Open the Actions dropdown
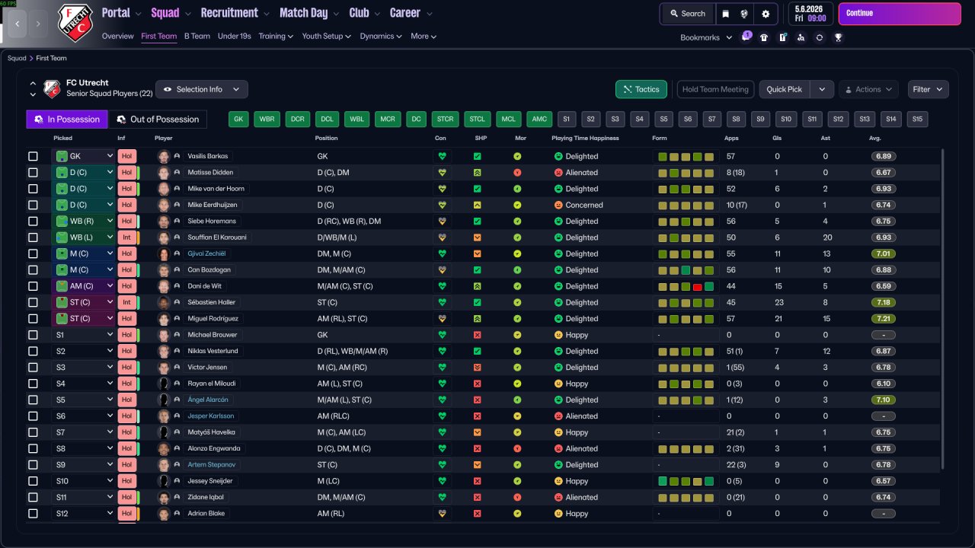Viewport: 975px width, 548px height. click(868, 90)
